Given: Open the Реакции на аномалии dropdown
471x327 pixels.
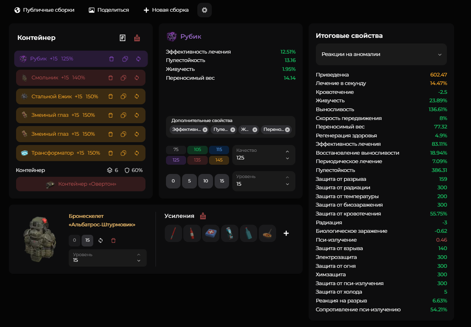Looking at the screenshot, I should coord(381,54).
